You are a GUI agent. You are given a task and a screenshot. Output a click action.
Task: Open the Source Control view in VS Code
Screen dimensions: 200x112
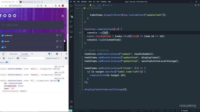coord(72,16)
